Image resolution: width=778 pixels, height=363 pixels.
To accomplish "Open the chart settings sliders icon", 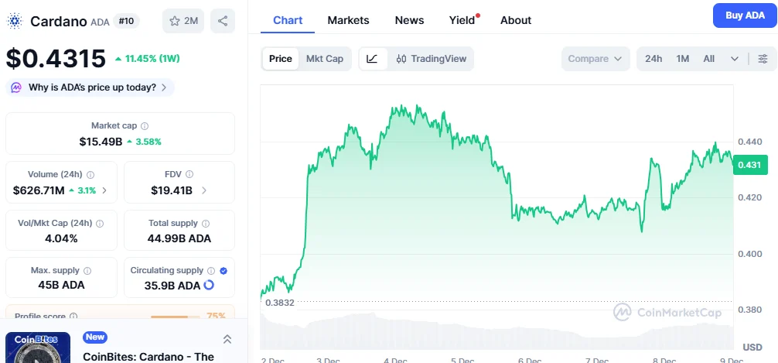I will coord(763,59).
